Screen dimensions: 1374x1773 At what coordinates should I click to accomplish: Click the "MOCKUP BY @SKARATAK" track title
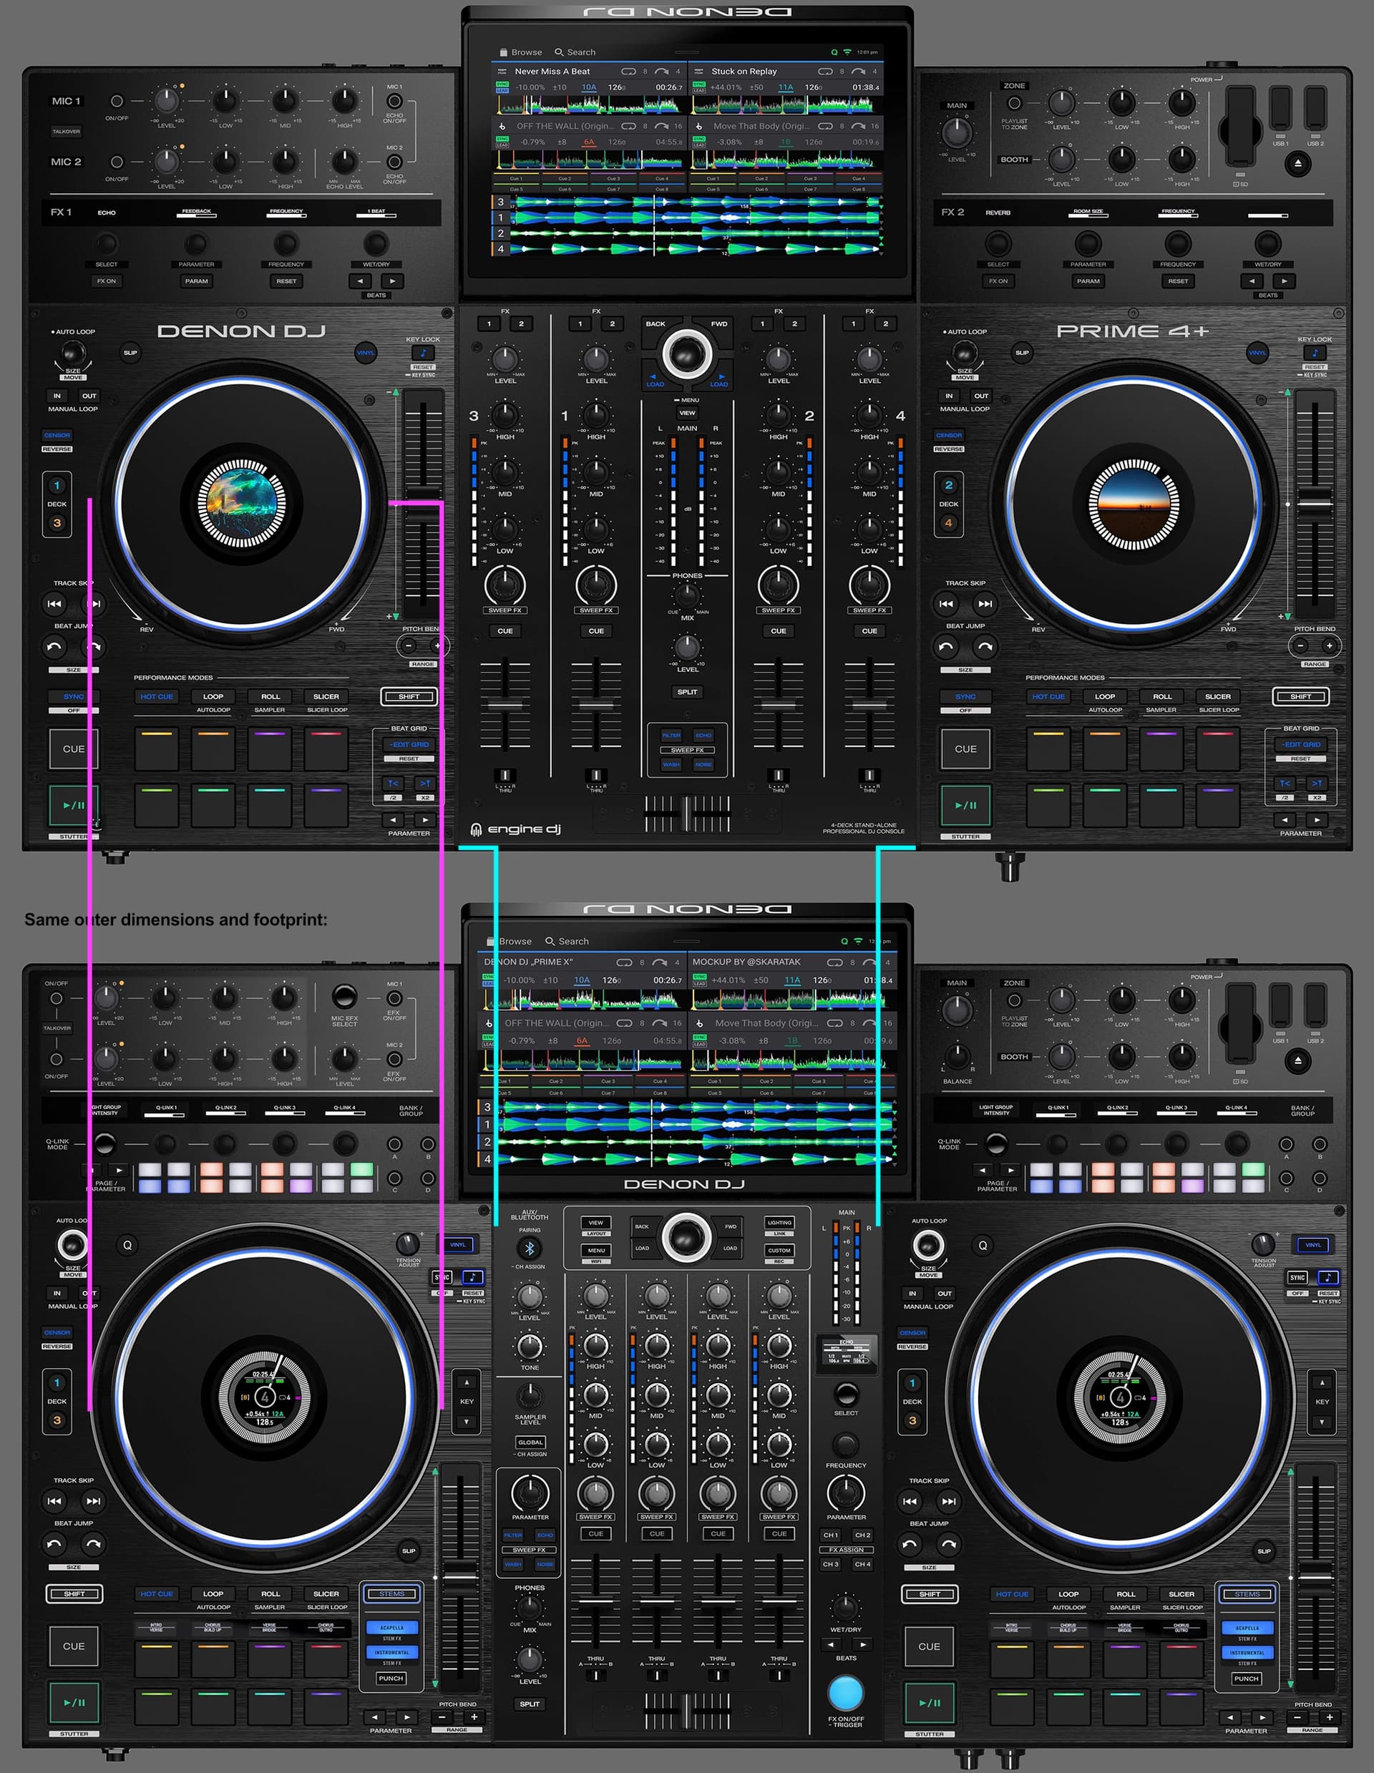[746, 962]
